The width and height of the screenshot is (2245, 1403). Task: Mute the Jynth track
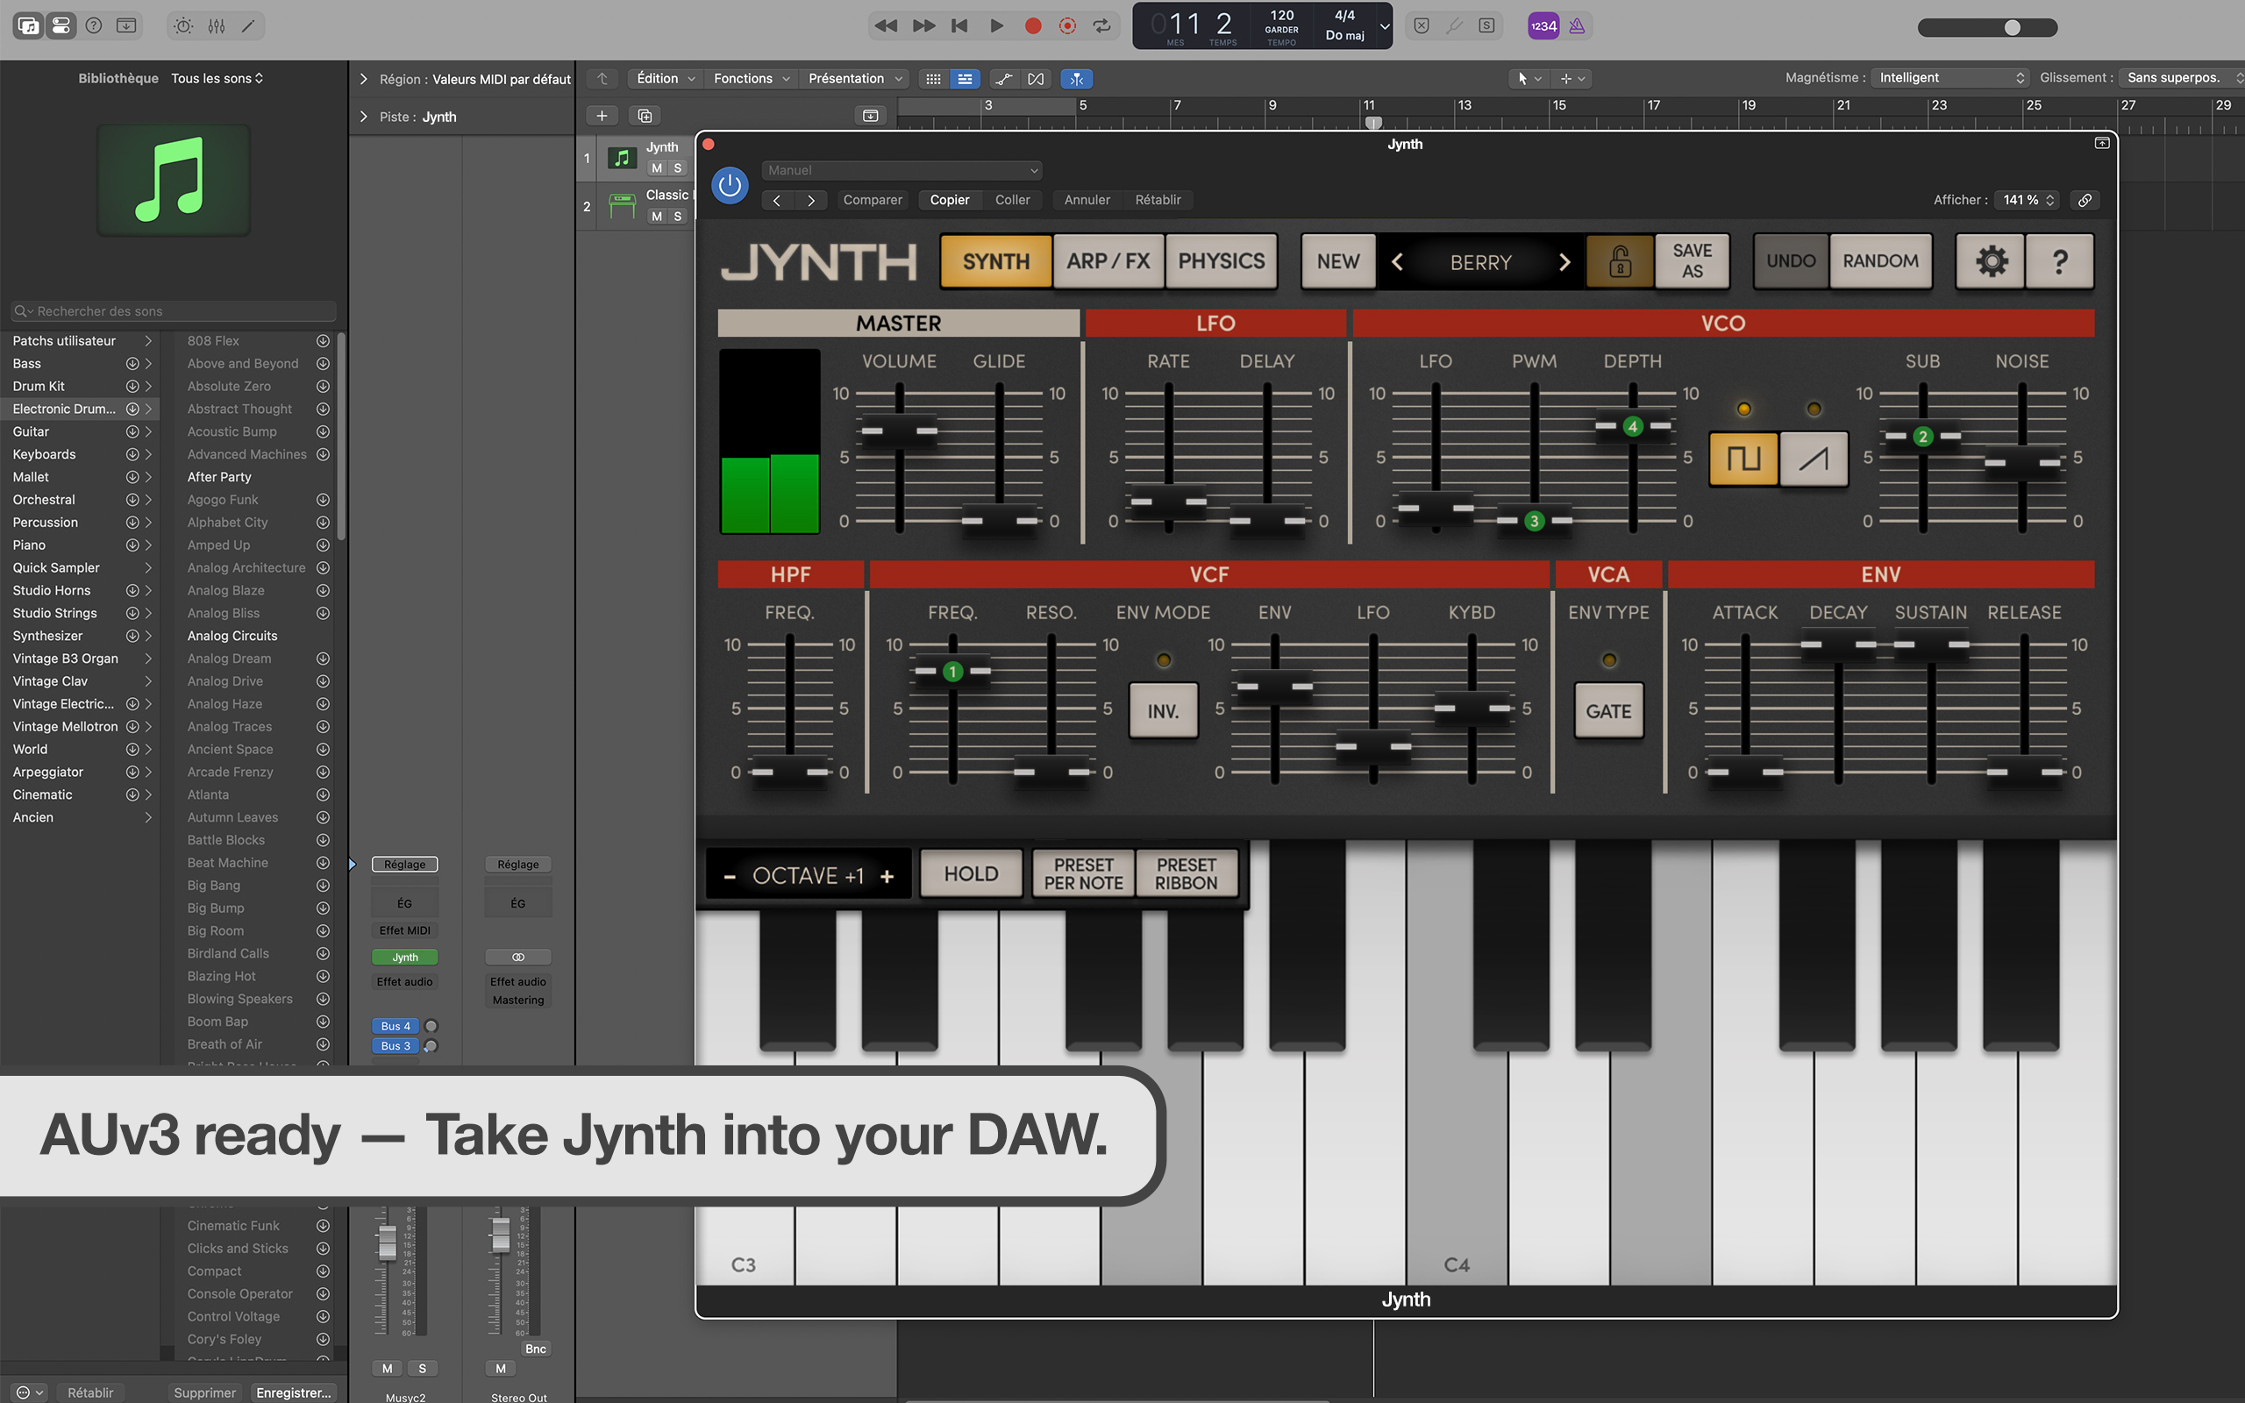pos(657,168)
